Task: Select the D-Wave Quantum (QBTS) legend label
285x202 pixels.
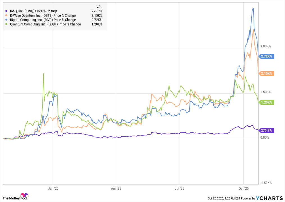Action: tap(43, 15)
